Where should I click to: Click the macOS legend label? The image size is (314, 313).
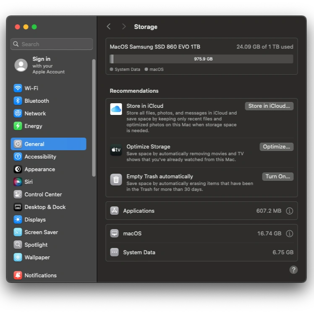[157, 70]
